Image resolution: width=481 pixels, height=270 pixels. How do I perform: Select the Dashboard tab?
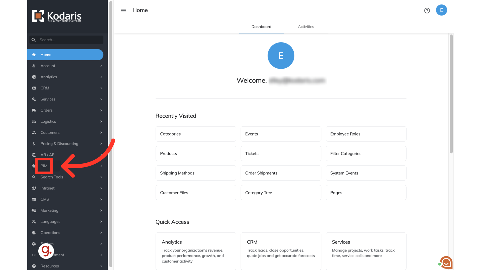(261, 27)
